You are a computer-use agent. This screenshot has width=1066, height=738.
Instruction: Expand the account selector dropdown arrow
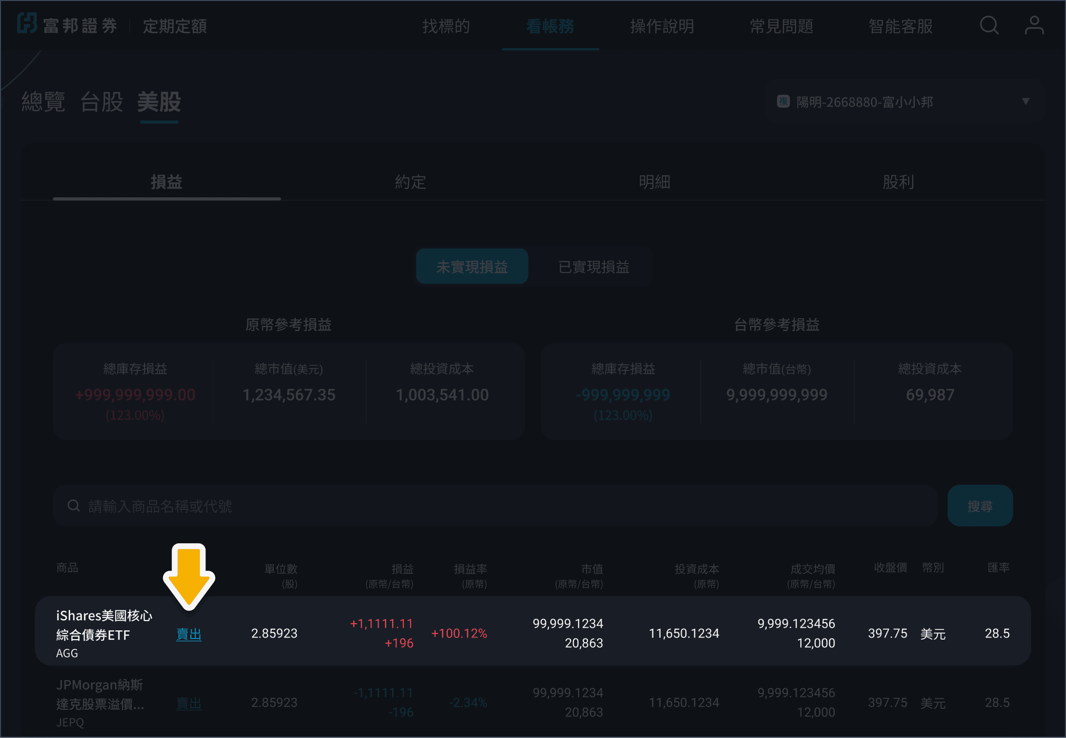(1026, 101)
